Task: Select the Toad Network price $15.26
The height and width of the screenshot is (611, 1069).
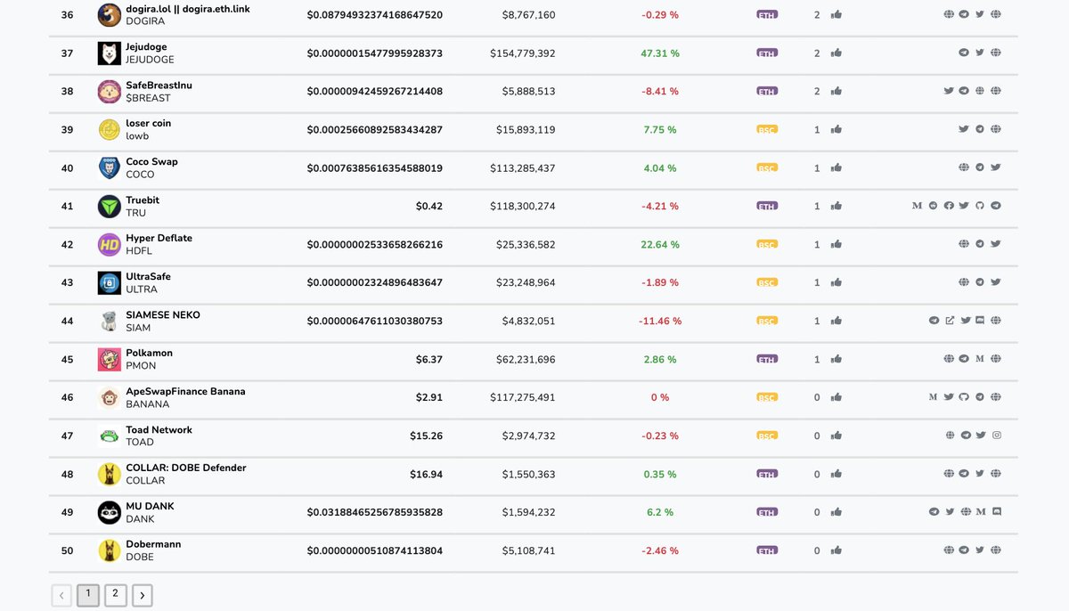Action: point(426,436)
